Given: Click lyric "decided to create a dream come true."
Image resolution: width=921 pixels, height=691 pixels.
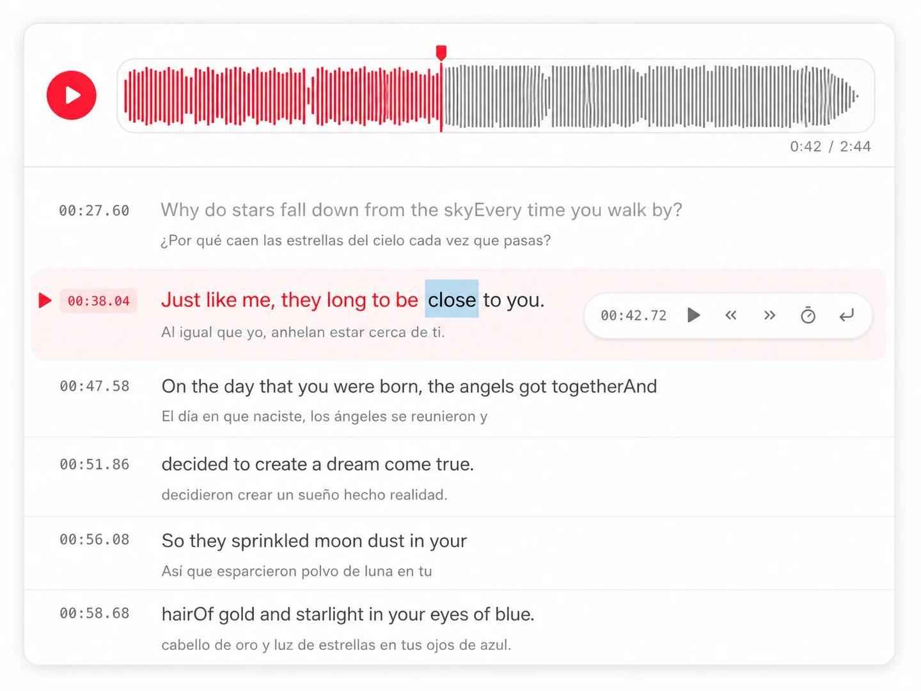Looking at the screenshot, I should [318, 464].
